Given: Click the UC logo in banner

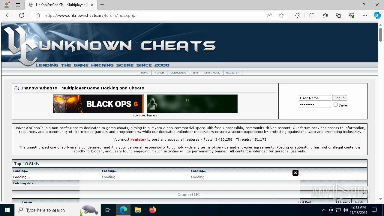Looking at the screenshot, I should (x=21, y=46).
